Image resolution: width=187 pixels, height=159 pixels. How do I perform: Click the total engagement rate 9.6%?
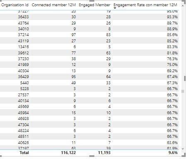tap(173, 153)
